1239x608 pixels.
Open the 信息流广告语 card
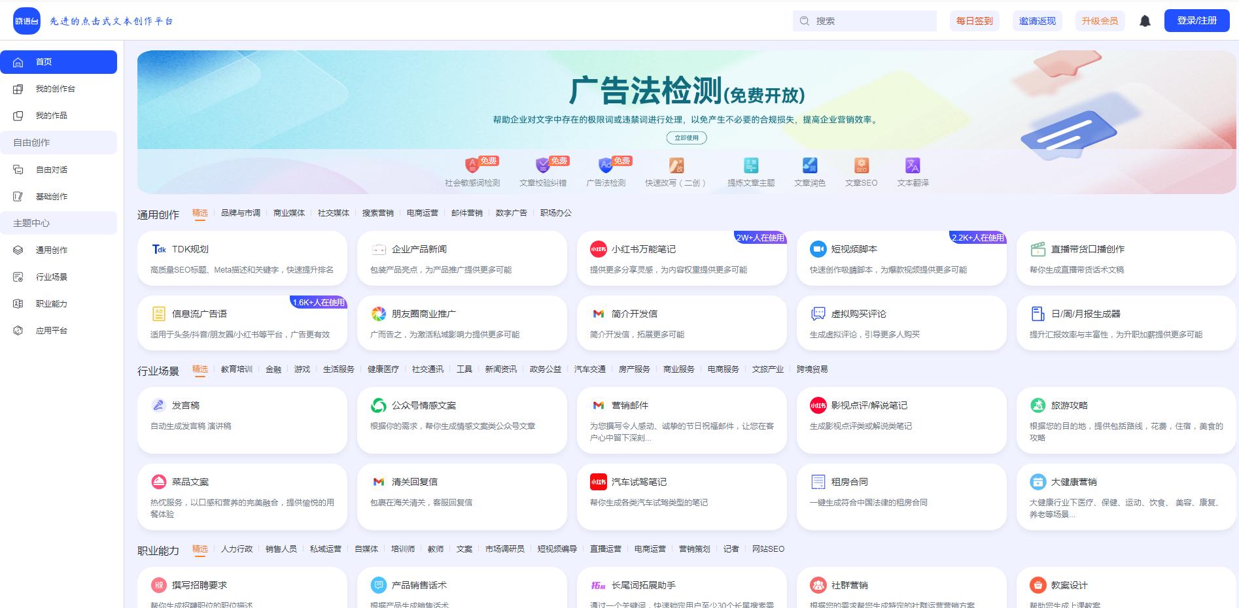pyautogui.click(x=242, y=323)
